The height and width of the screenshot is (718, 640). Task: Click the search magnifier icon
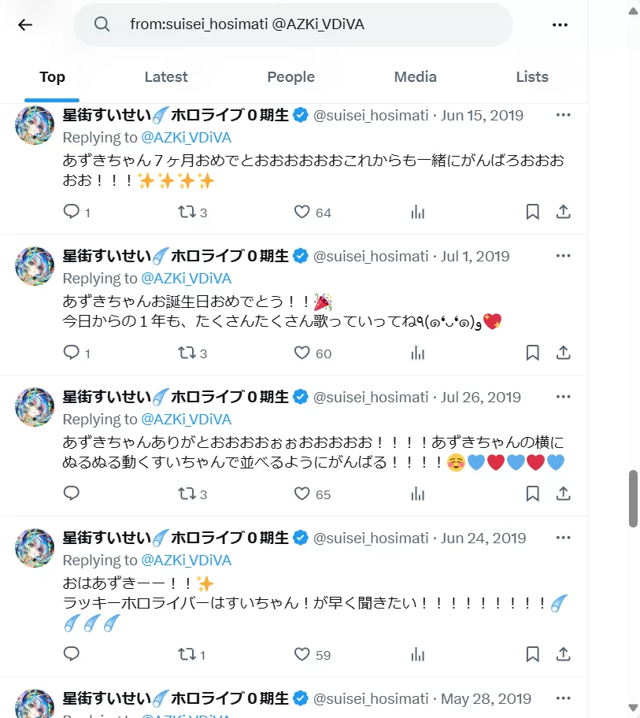pos(102,24)
